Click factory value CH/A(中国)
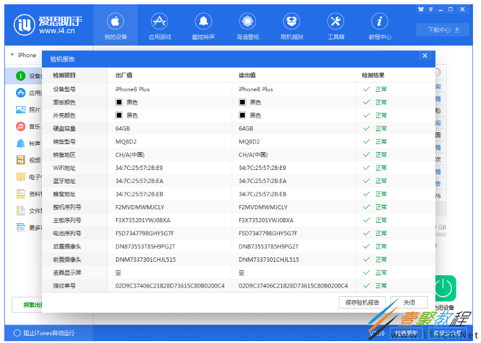 pos(129,155)
